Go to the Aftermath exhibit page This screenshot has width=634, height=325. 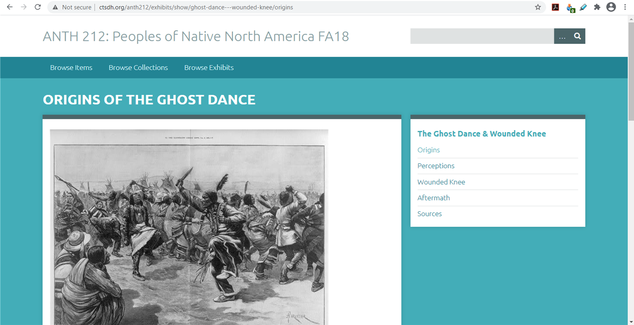[434, 198]
